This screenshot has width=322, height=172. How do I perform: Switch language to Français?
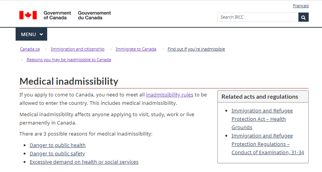click(301, 6)
